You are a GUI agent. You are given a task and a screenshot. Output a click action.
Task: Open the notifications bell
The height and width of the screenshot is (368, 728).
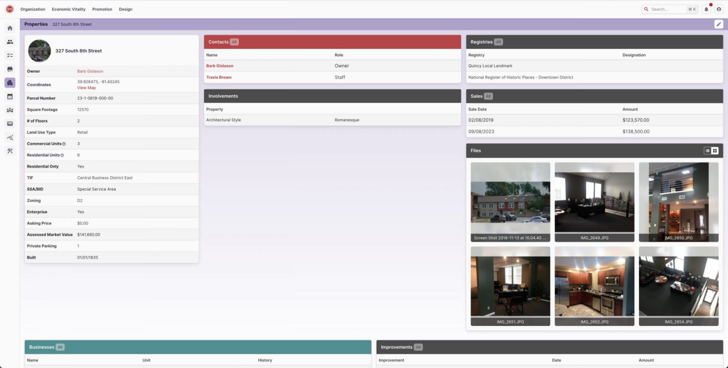click(706, 9)
